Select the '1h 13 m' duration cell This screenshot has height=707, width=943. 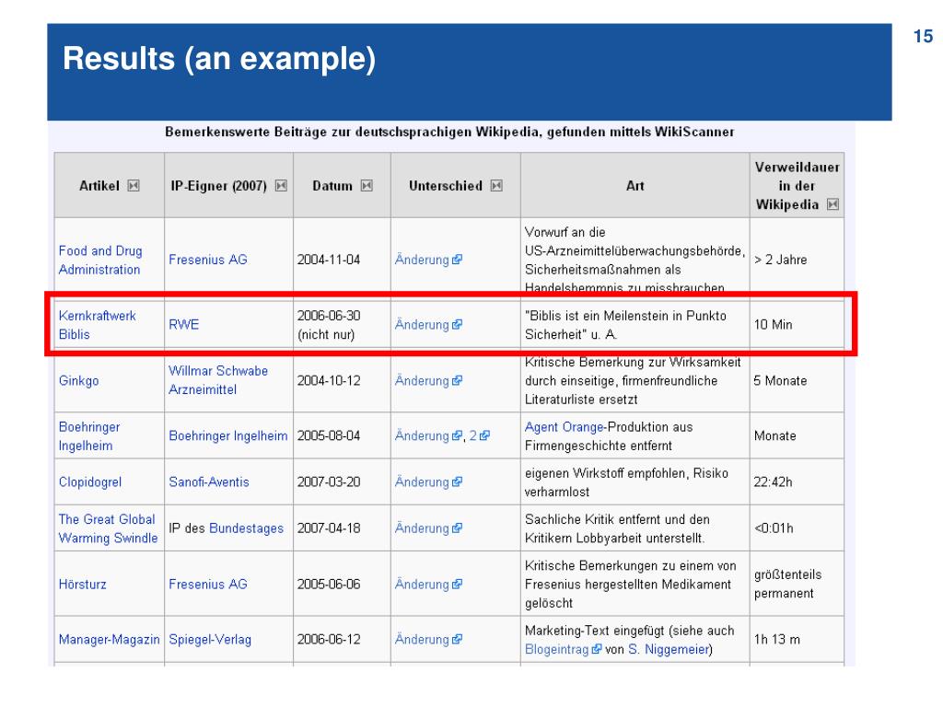797,640
